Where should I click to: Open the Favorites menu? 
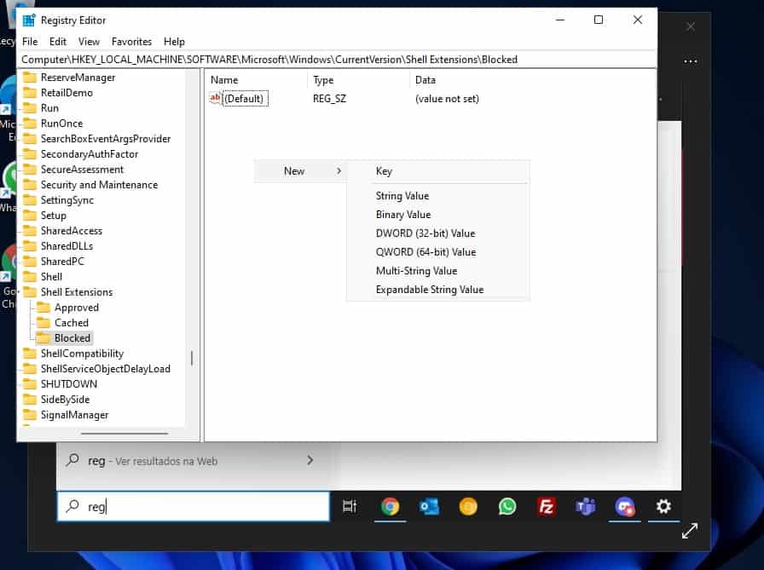point(131,41)
